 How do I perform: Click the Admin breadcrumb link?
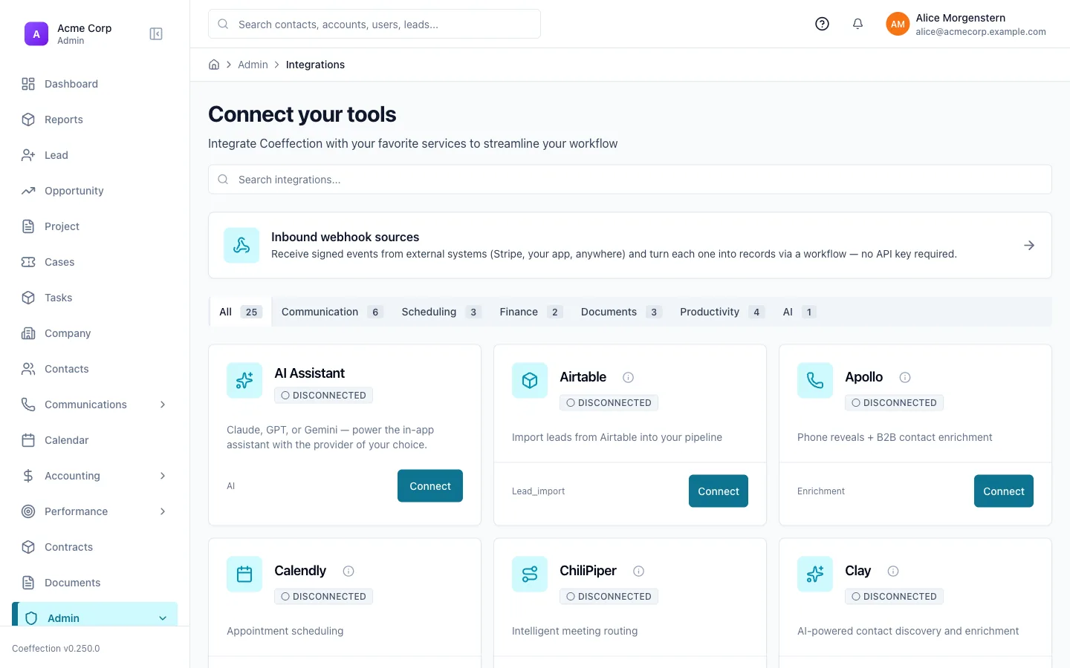tap(253, 65)
